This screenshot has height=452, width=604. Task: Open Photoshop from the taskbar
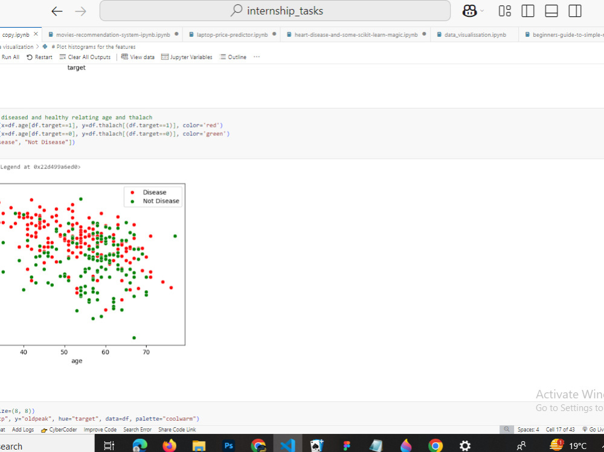[x=228, y=446]
